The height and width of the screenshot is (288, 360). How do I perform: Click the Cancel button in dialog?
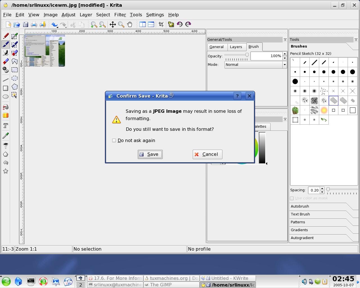pyautogui.click(x=207, y=154)
